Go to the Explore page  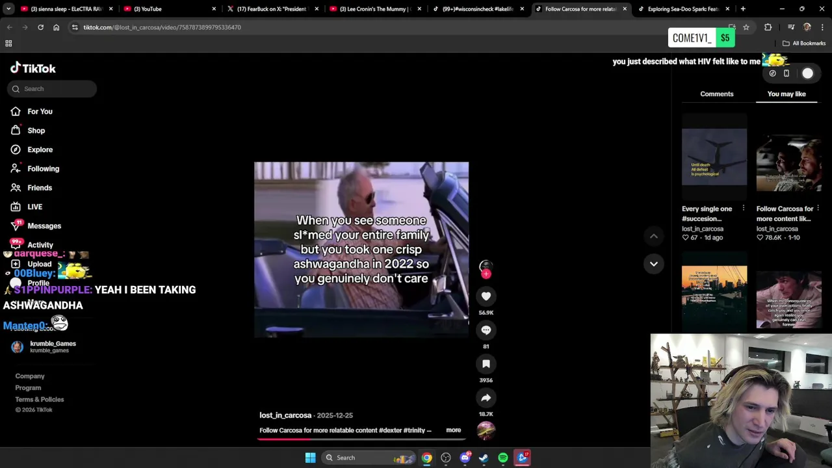[32, 149]
